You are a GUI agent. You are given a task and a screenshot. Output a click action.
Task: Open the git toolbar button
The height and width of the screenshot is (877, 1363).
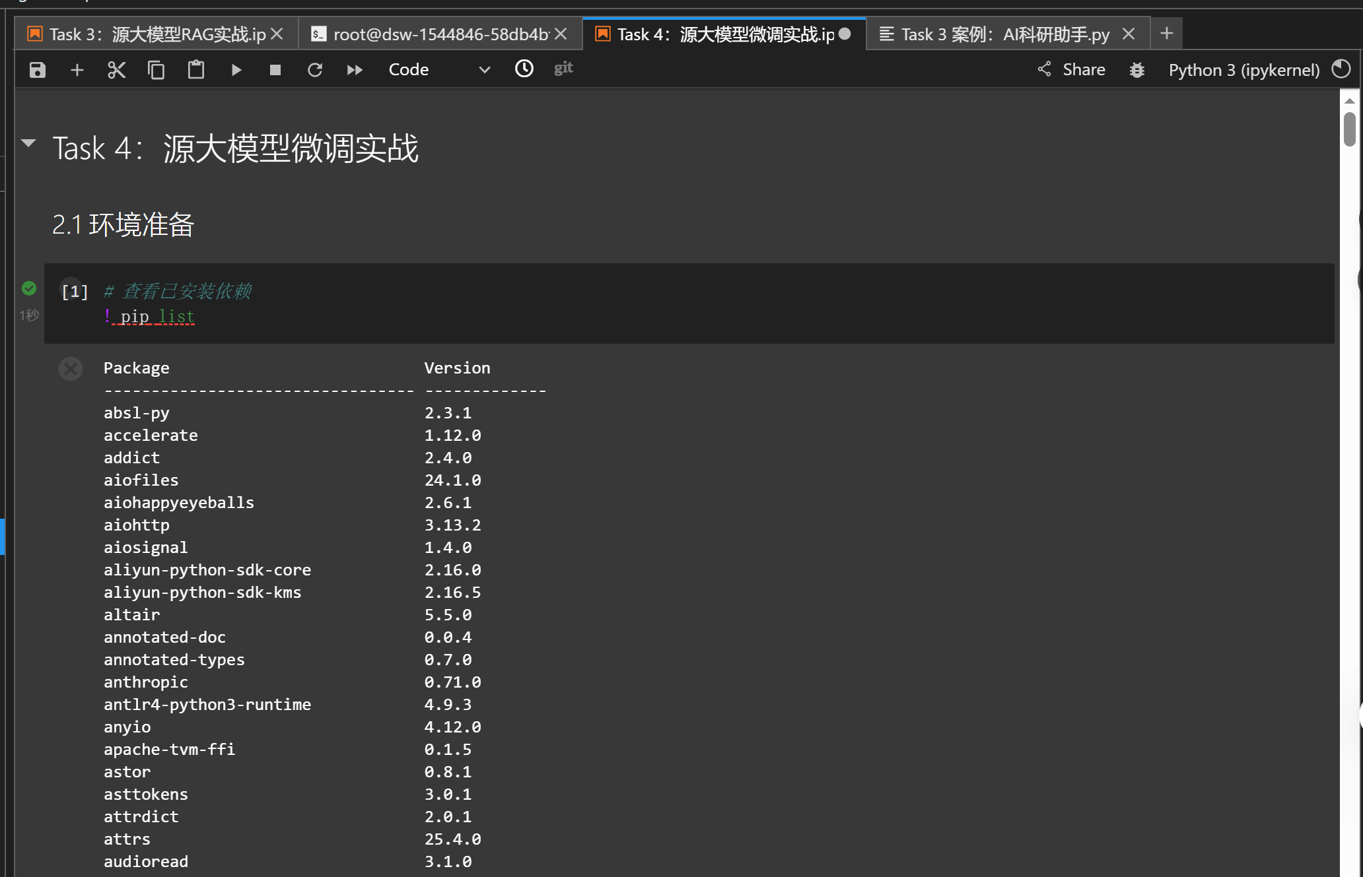[x=563, y=69]
